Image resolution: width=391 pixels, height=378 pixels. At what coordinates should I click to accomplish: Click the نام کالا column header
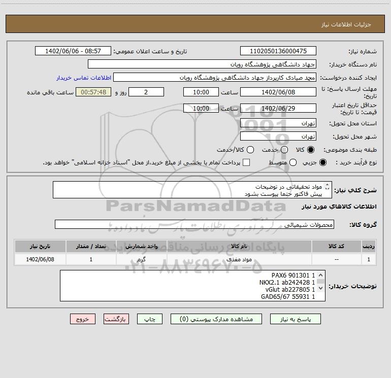[239, 246]
